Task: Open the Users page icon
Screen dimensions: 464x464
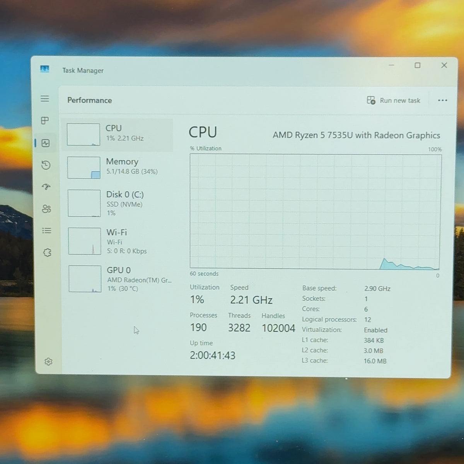Action: coord(46,209)
